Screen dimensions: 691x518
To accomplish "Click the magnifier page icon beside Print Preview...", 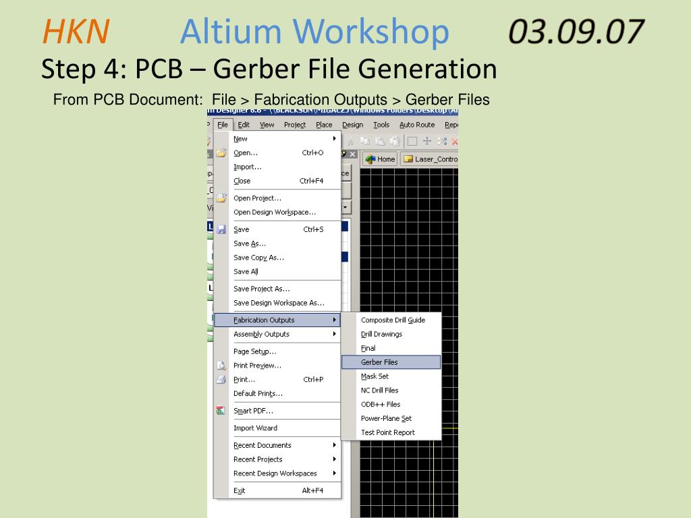I will (221, 366).
